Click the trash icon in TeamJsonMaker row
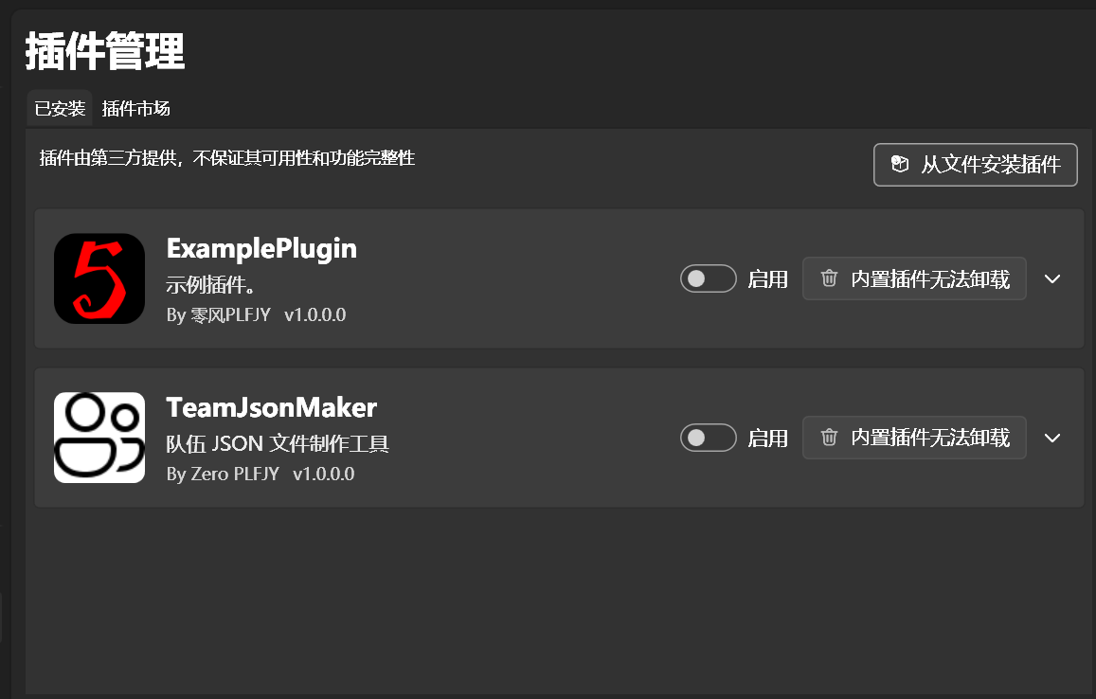Image resolution: width=1096 pixels, height=699 pixels. (829, 438)
